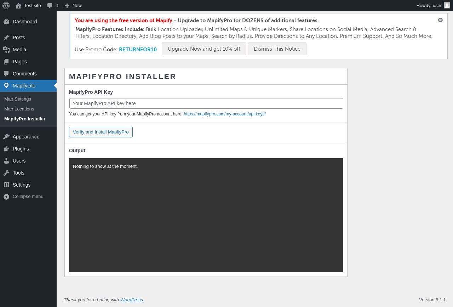The height and width of the screenshot is (307, 453).
Task: Select MapifyPro Installer submenu item
Action: pos(25,119)
